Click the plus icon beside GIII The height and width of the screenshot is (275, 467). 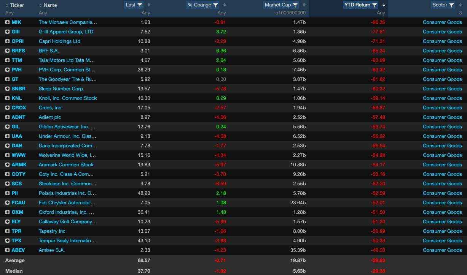point(7,32)
